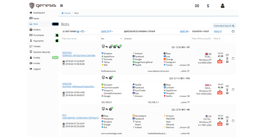The height and width of the screenshot is (138, 266).
Task: Open the banknote balance icon in the top bar
Action: click(x=197, y=6)
